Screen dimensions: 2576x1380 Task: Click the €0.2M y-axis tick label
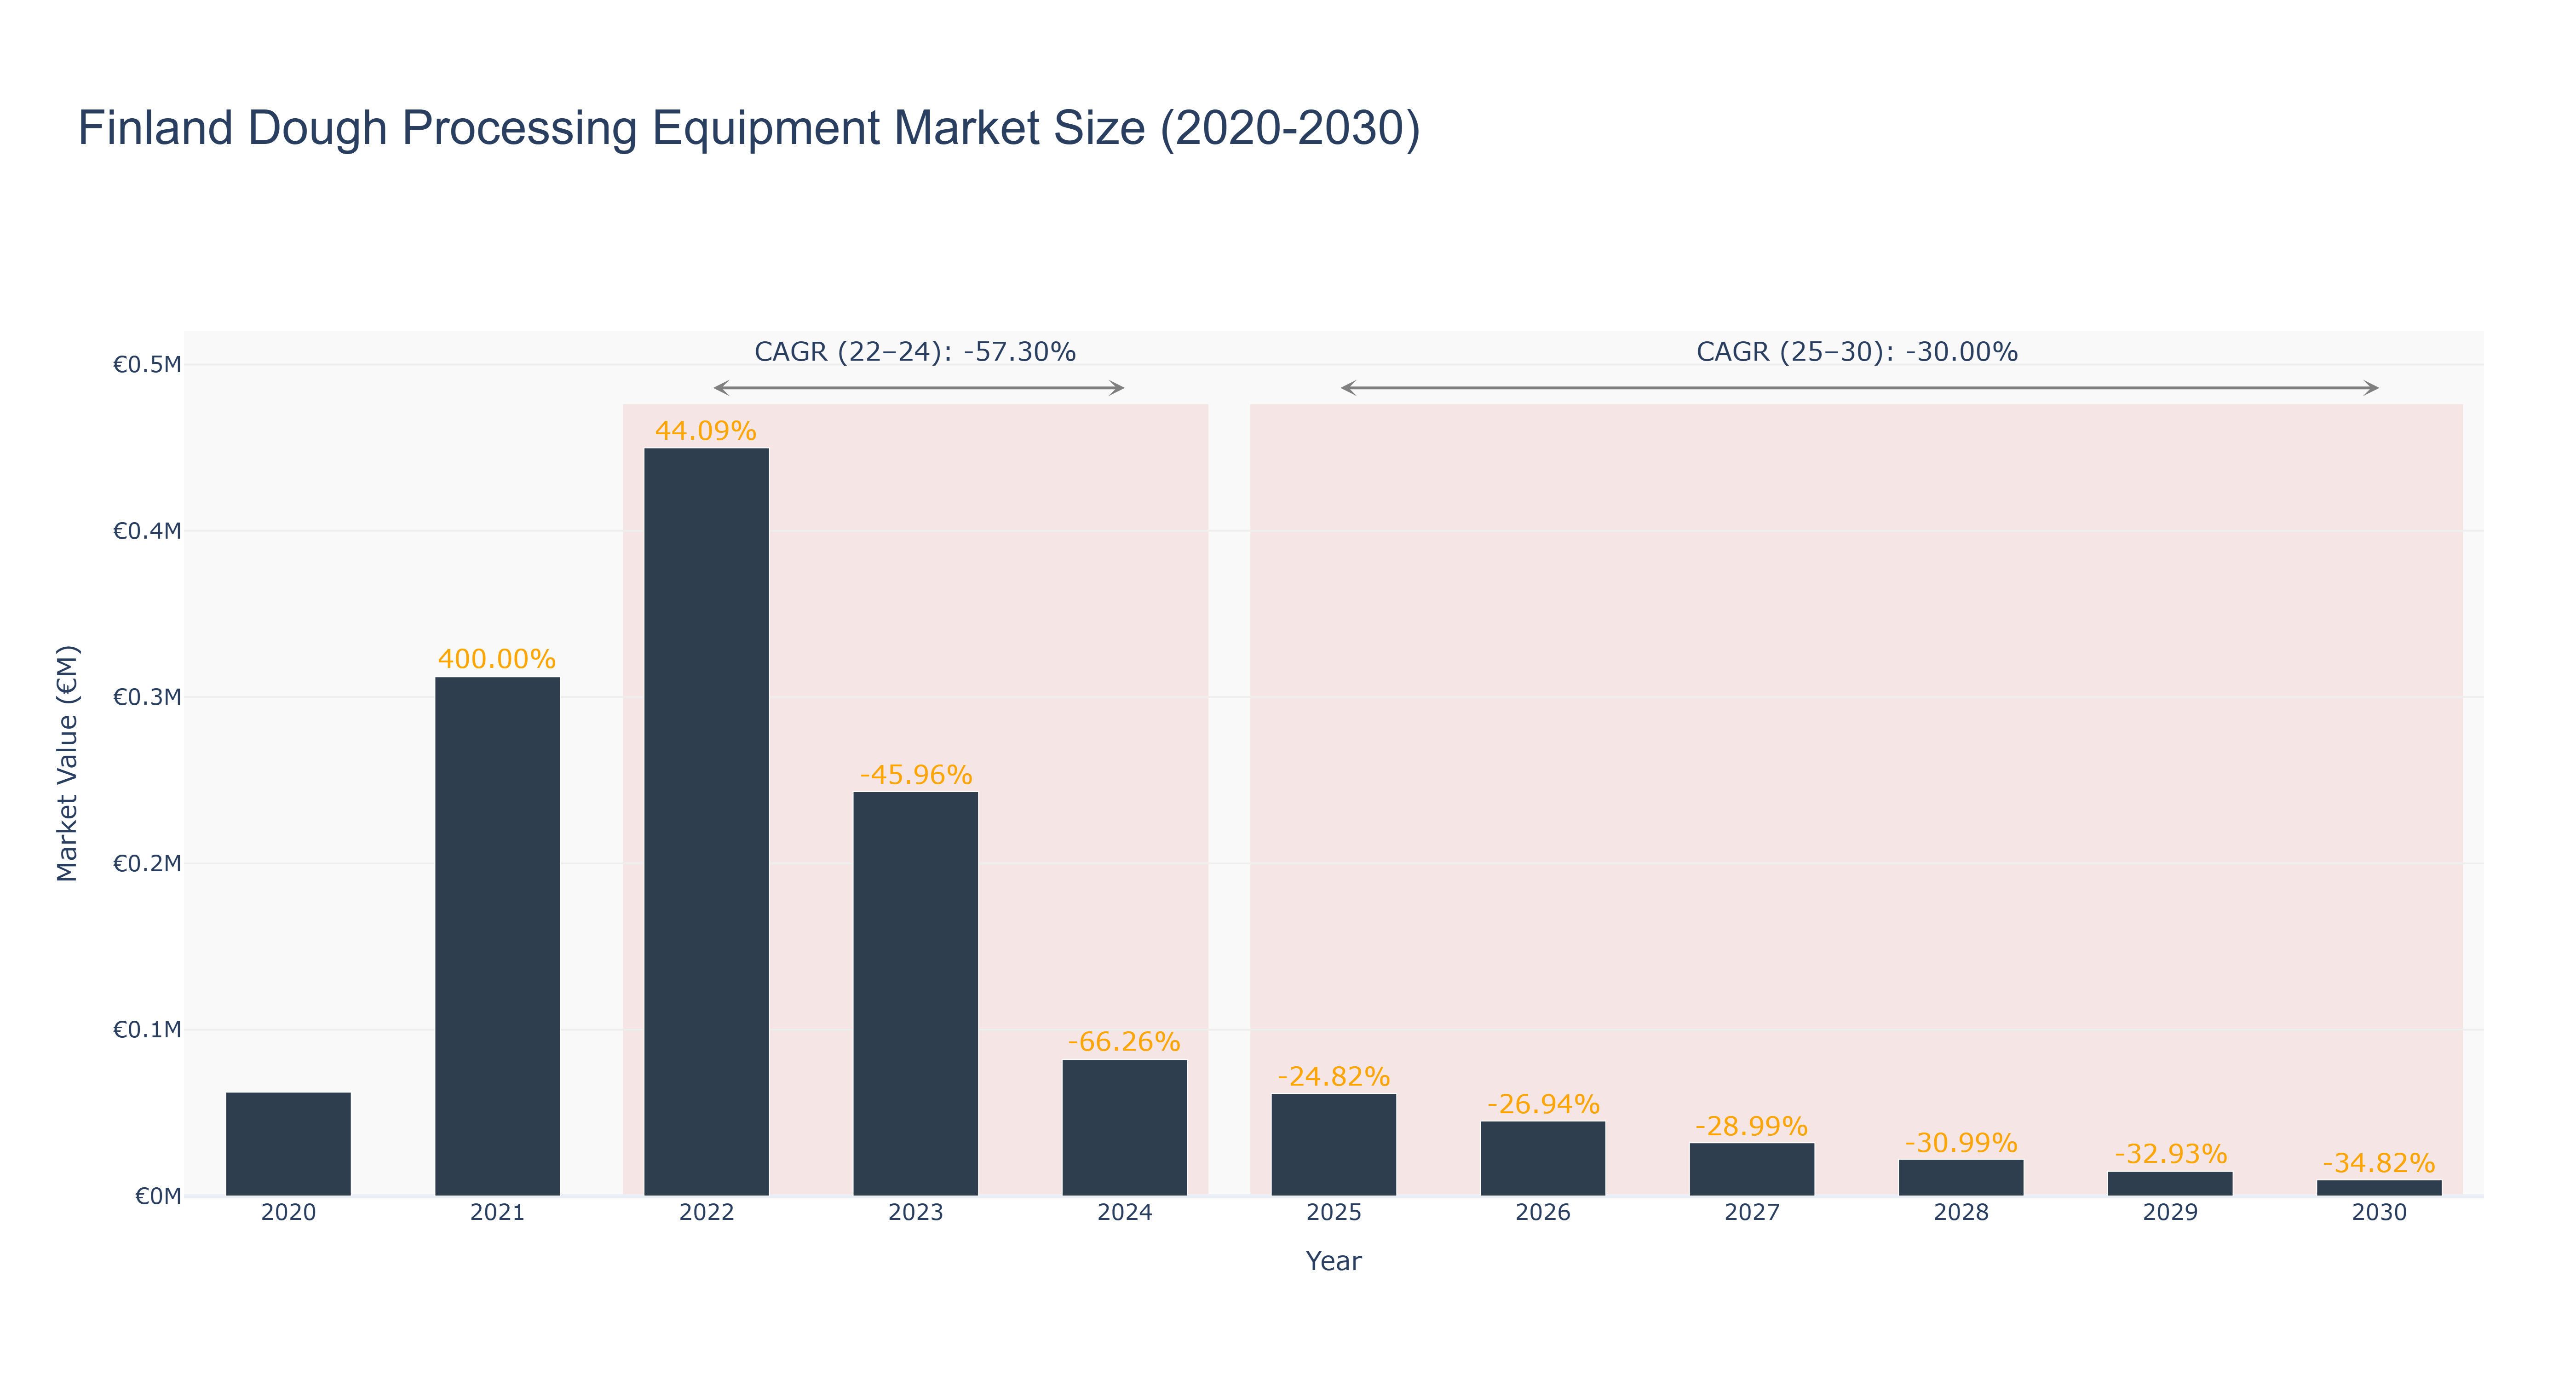click(147, 863)
